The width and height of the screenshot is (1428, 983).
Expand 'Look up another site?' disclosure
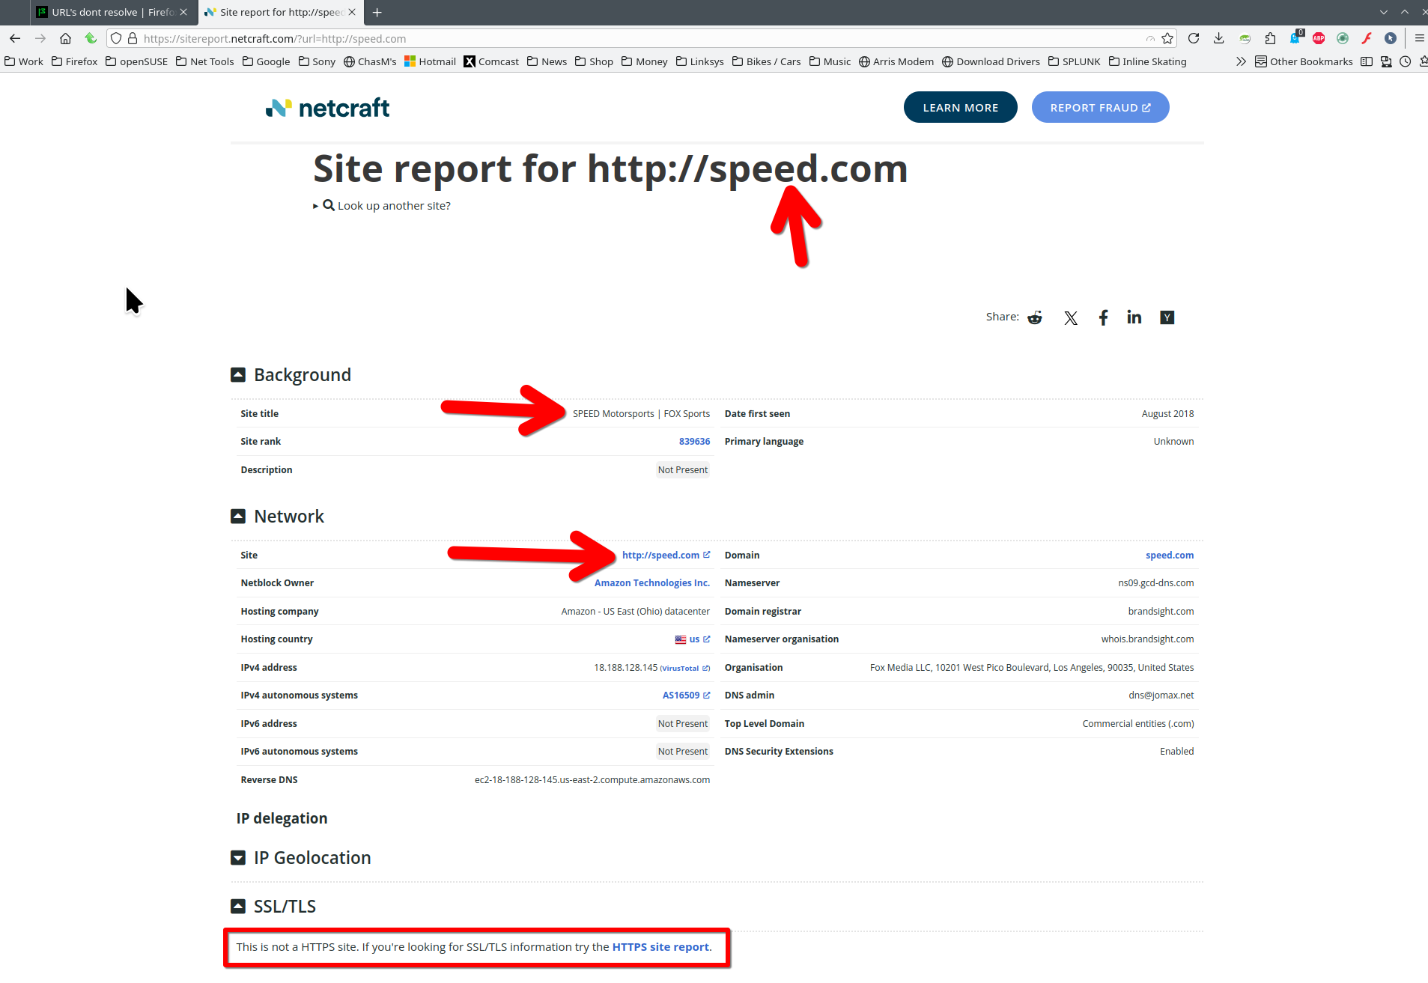(382, 206)
